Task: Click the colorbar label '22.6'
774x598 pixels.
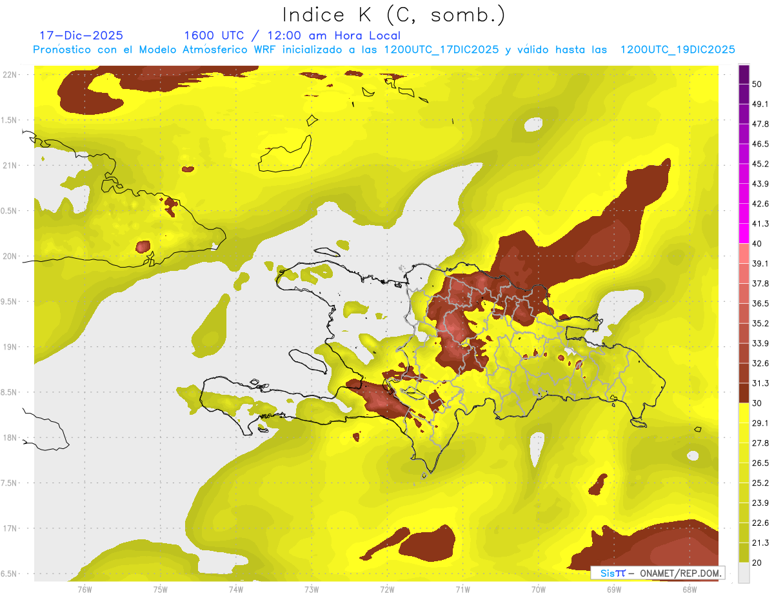Action: (760, 523)
